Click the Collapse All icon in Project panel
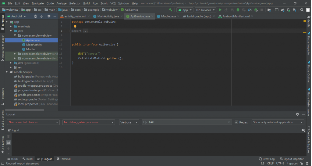This screenshot has height=166, width=312. (x=41, y=16)
